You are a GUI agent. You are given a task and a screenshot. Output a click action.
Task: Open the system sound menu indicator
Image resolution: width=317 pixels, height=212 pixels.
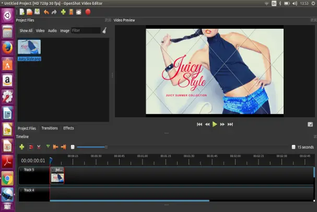[295, 3]
